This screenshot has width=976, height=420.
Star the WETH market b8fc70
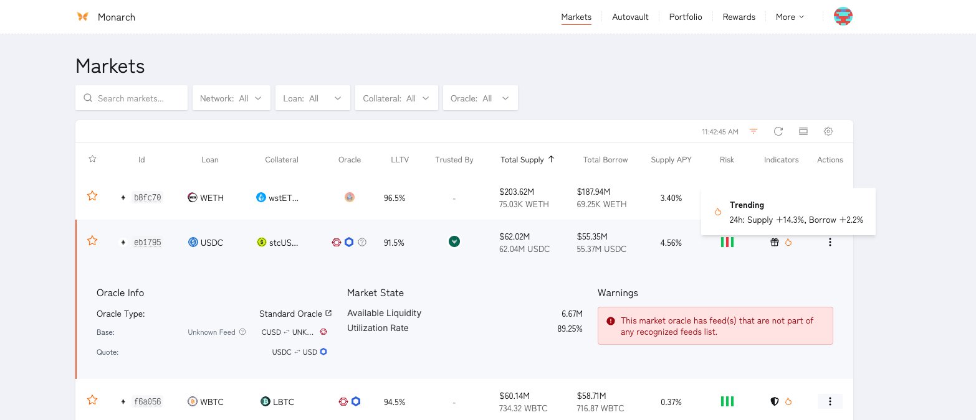point(92,197)
